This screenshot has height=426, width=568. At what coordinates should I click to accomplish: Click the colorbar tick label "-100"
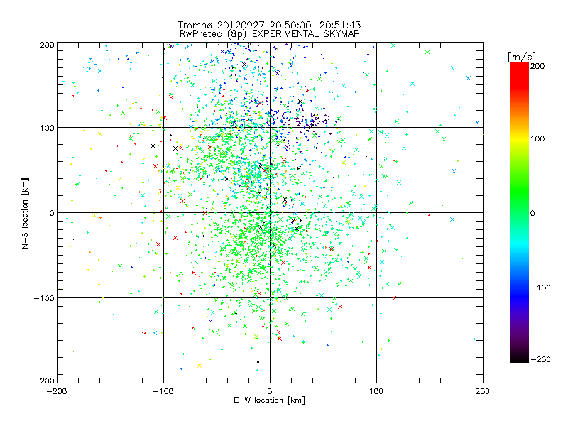point(540,288)
